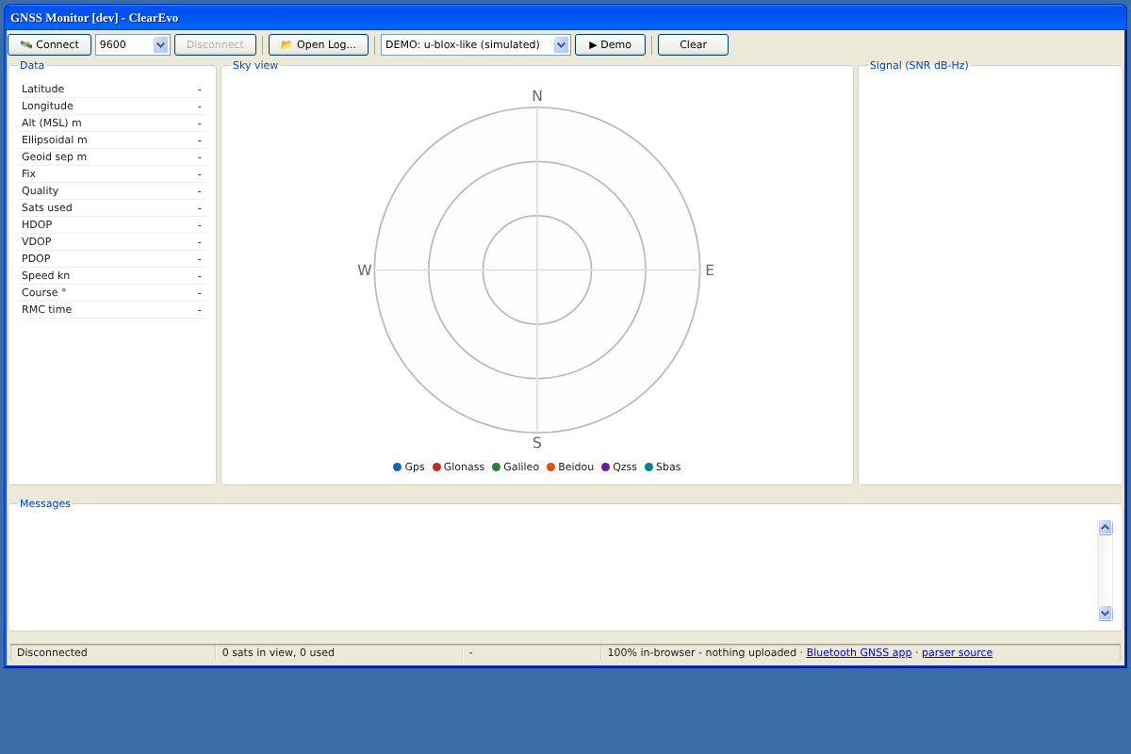This screenshot has height=754, width=1131.
Task: Click the Data panel title
Action: point(32,66)
